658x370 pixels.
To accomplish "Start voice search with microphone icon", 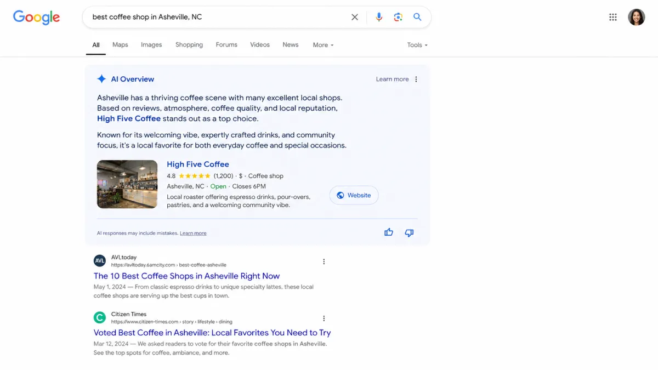I will 379,17.
